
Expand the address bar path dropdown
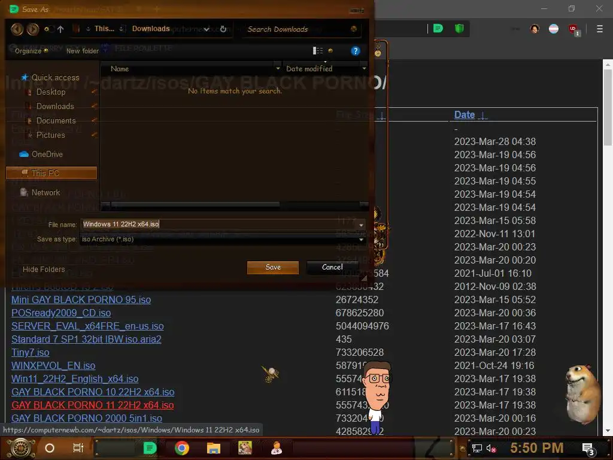[207, 29]
